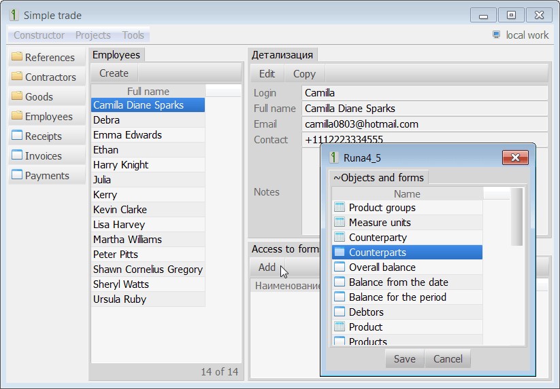Screen dimensions: 560x389
Task: Click the Goods folder icon
Action: [x=17, y=96]
